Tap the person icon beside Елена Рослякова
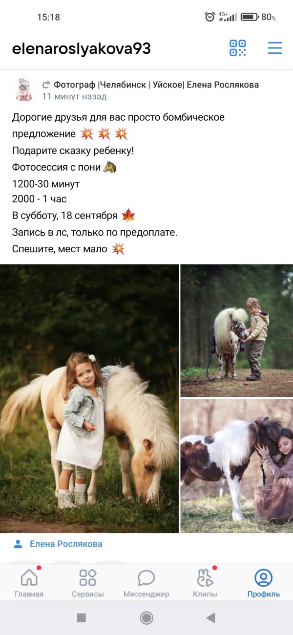The height and width of the screenshot is (635, 293). tap(19, 544)
